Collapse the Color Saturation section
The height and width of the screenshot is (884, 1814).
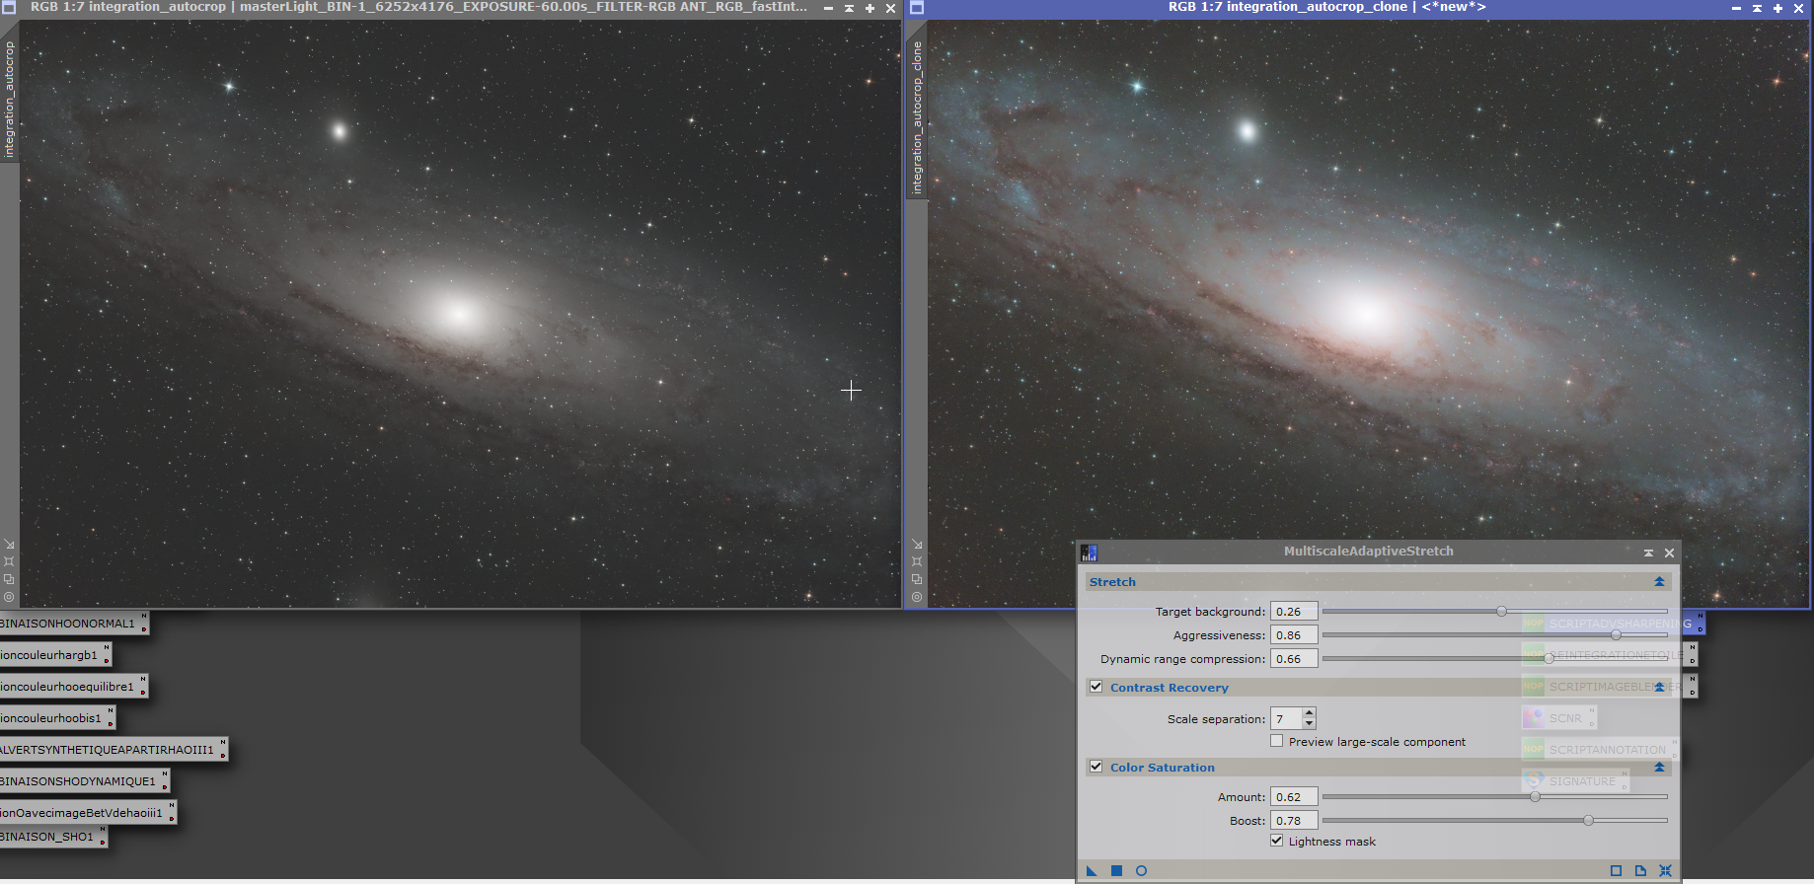pyautogui.click(x=1659, y=767)
